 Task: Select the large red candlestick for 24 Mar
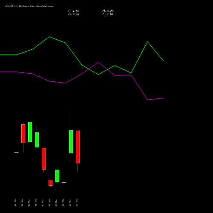tap(78, 147)
